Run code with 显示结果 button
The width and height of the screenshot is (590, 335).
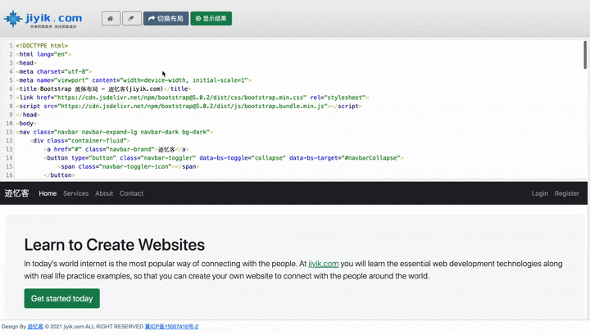(x=211, y=18)
